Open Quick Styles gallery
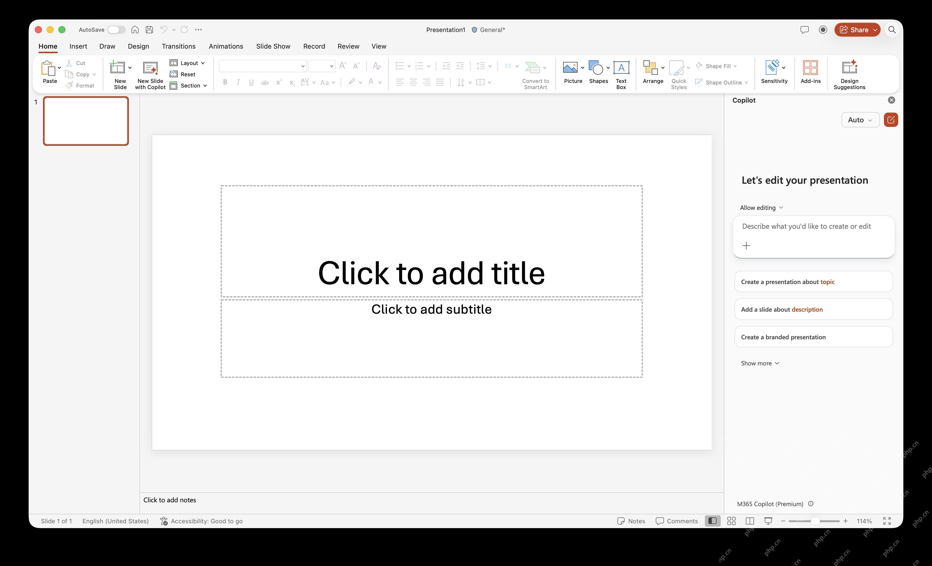Viewport: 932px width, 566px height. [x=679, y=75]
